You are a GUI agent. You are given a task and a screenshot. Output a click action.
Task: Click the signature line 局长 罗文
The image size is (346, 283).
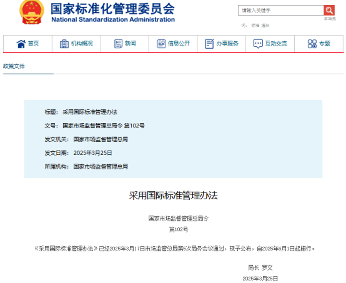(260, 268)
